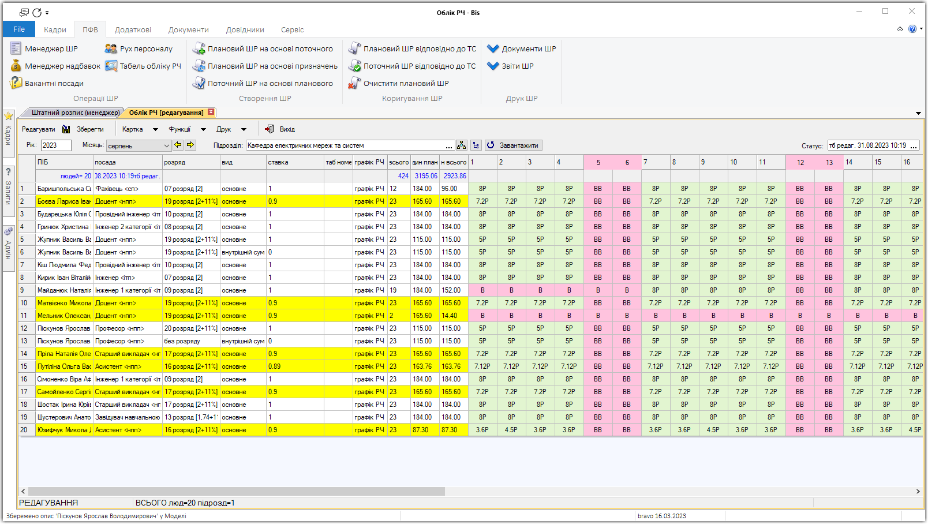Open the favorites star in the side panel
928x524 pixels.
9,116
